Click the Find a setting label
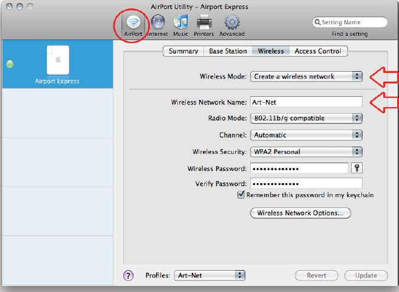 tap(350, 34)
